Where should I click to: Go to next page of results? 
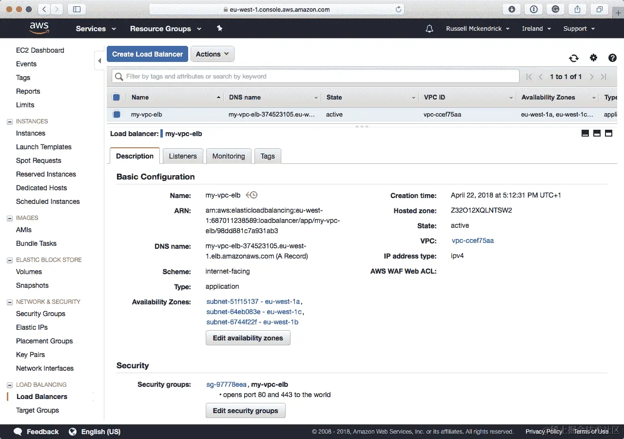tap(592, 77)
